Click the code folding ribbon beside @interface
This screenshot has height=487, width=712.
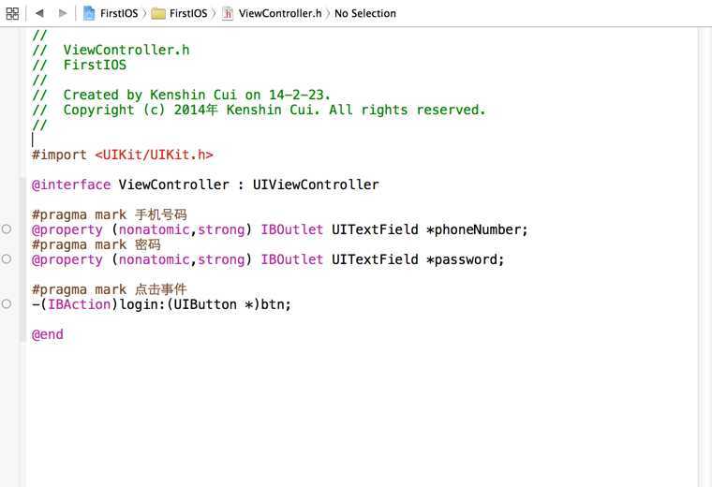point(22,258)
